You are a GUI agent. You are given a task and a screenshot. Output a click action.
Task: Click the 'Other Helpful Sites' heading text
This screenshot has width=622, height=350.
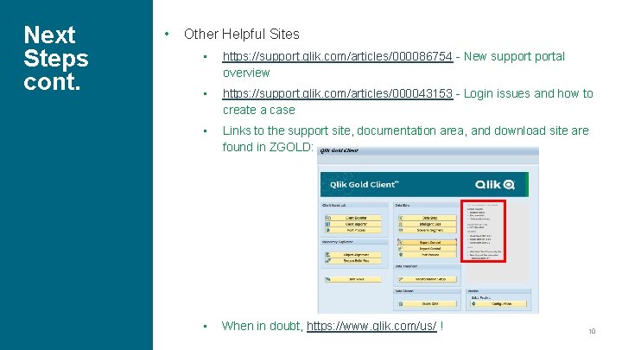[242, 34]
